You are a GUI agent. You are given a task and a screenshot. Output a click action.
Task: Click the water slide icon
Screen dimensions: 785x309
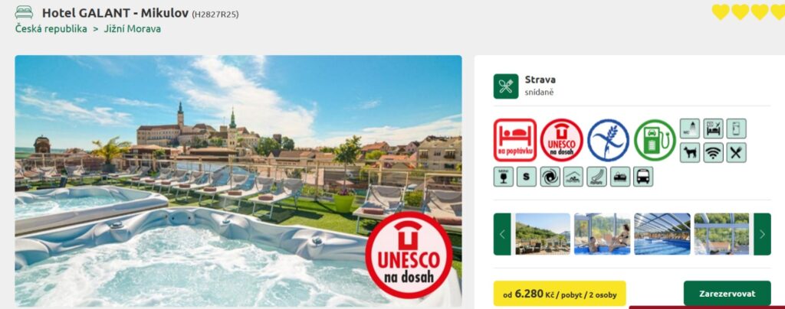[596, 177]
